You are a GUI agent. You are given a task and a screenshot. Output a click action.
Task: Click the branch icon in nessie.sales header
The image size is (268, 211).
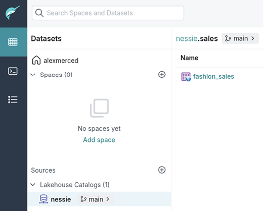click(x=228, y=38)
